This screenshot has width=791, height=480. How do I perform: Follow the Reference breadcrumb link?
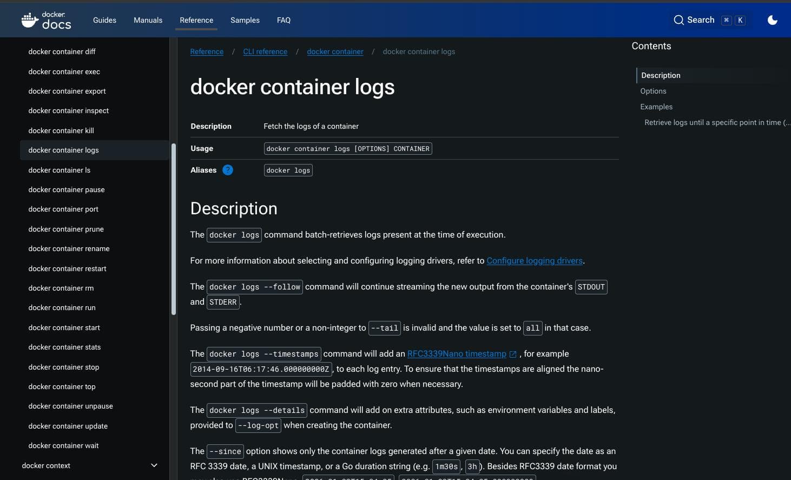tap(207, 51)
